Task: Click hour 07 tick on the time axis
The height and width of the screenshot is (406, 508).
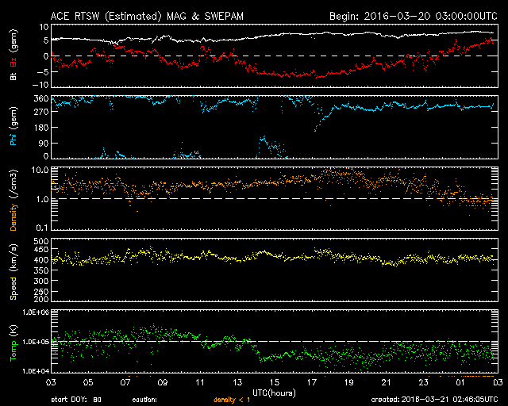Action: 125,382
